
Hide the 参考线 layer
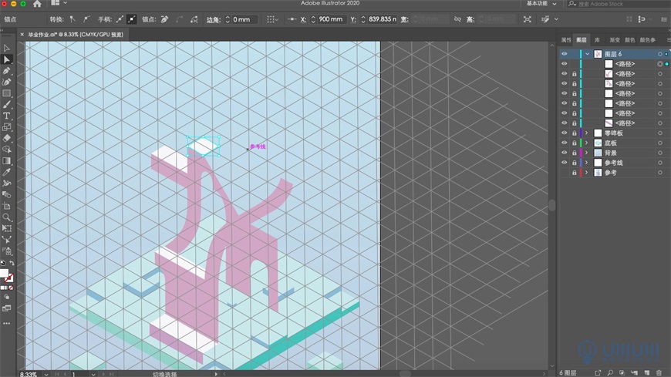[x=564, y=163]
